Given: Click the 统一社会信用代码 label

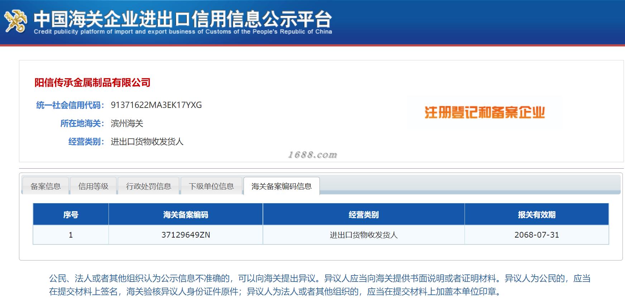Looking at the screenshot, I should coord(70,105).
